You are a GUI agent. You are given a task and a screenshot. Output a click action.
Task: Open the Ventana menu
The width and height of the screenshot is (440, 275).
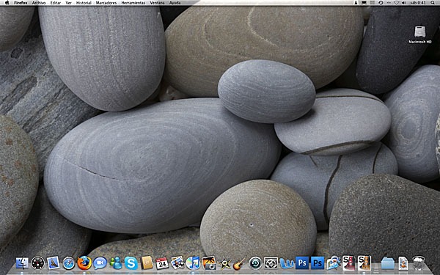(x=157, y=3)
